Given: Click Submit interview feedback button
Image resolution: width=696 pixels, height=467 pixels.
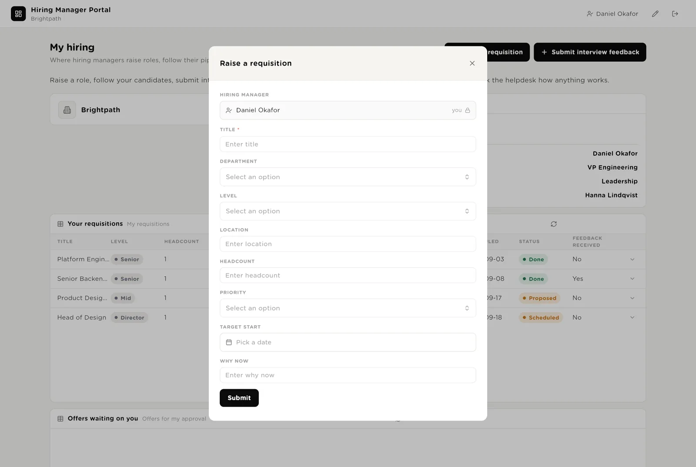Looking at the screenshot, I should (x=590, y=52).
